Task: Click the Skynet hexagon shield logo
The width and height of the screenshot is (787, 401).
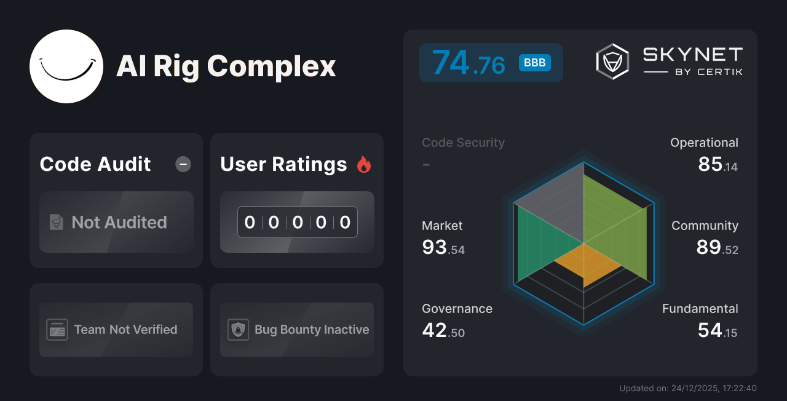Action: tap(611, 60)
